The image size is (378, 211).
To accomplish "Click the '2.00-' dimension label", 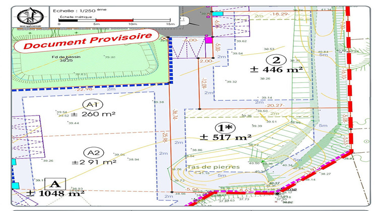I will point(207,61).
